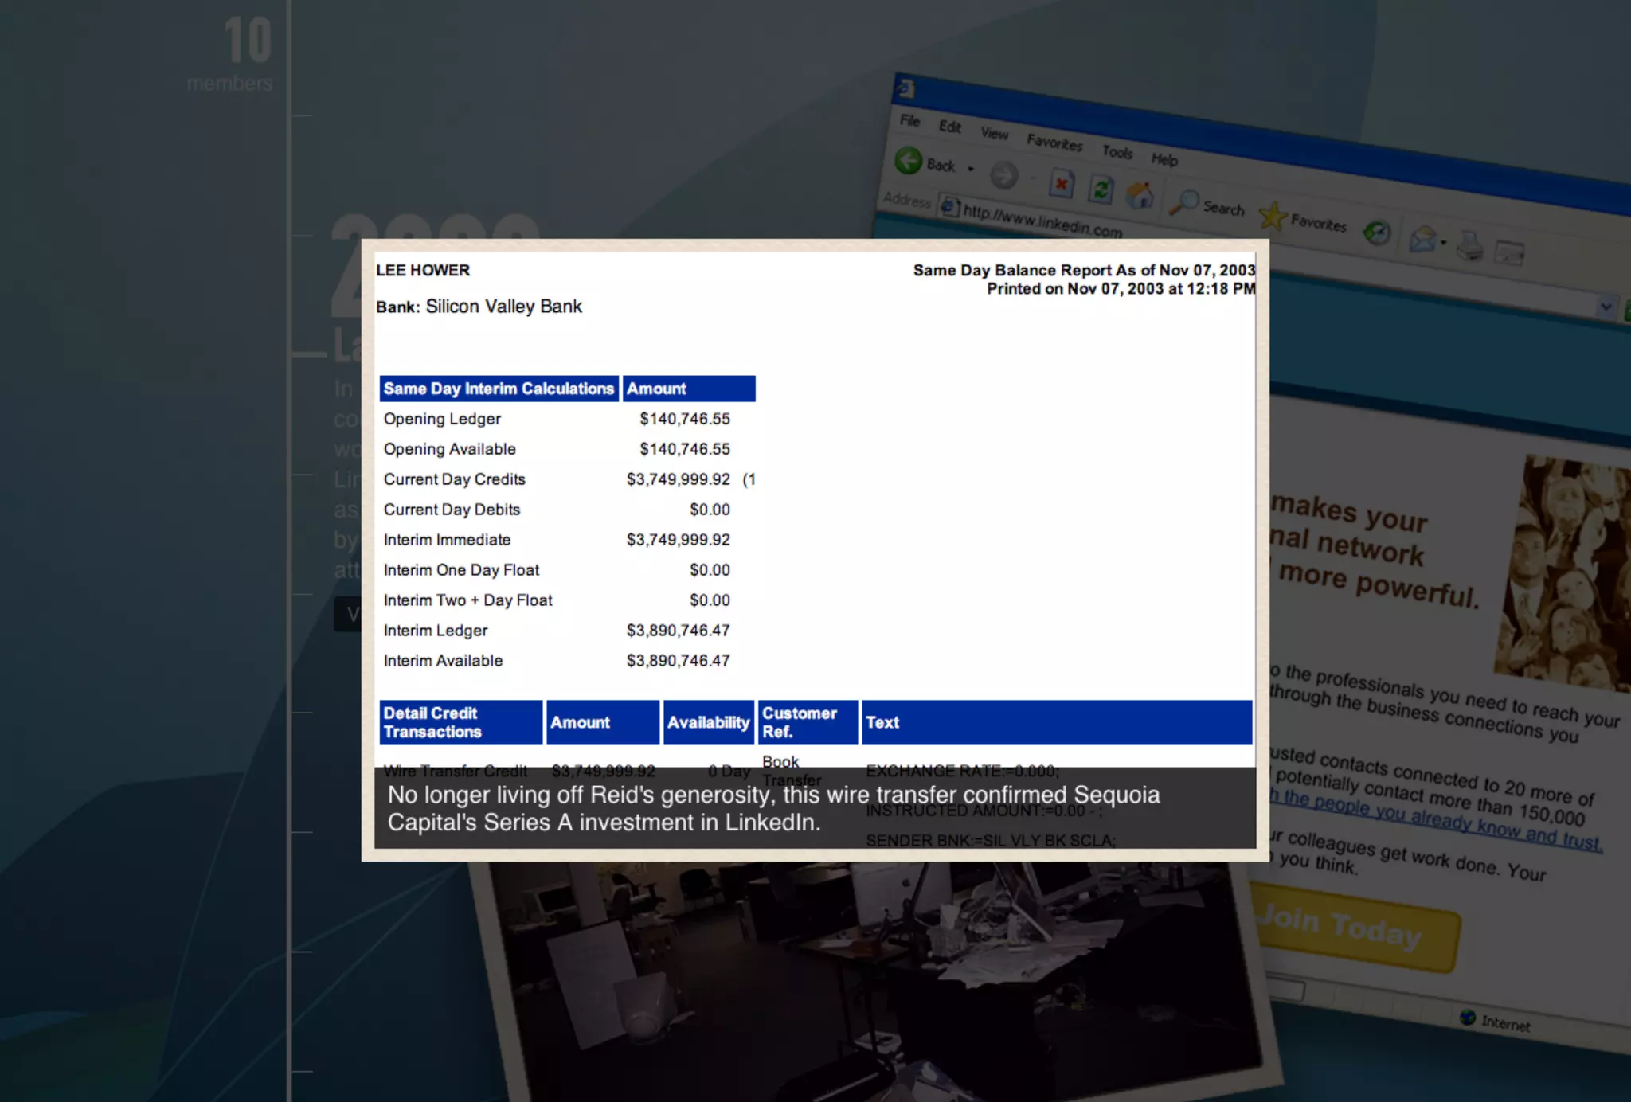
Task: Click the Refresh icon in the browser toolbar
Action: click(x=1101, y=190)
